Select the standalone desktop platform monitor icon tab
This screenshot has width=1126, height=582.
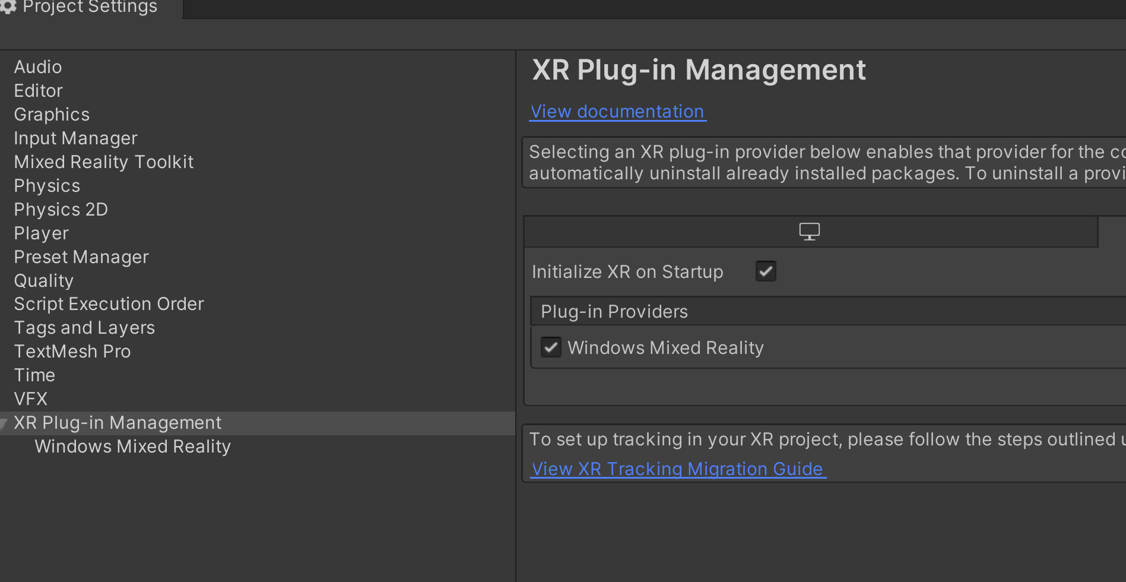(810, 231)
